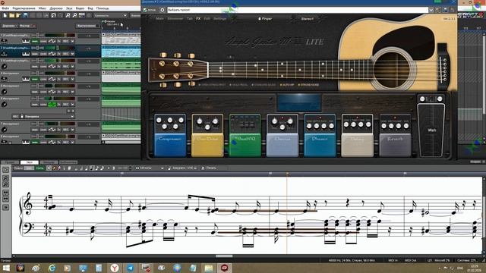Click the Undo arrow icon in toolbar

coord(53,15)
